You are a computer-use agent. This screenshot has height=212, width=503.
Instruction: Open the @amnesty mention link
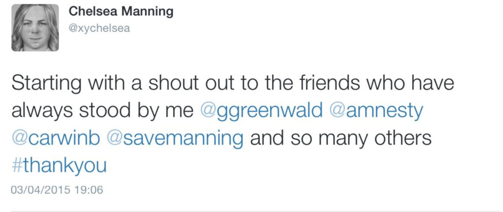(376, 111)
